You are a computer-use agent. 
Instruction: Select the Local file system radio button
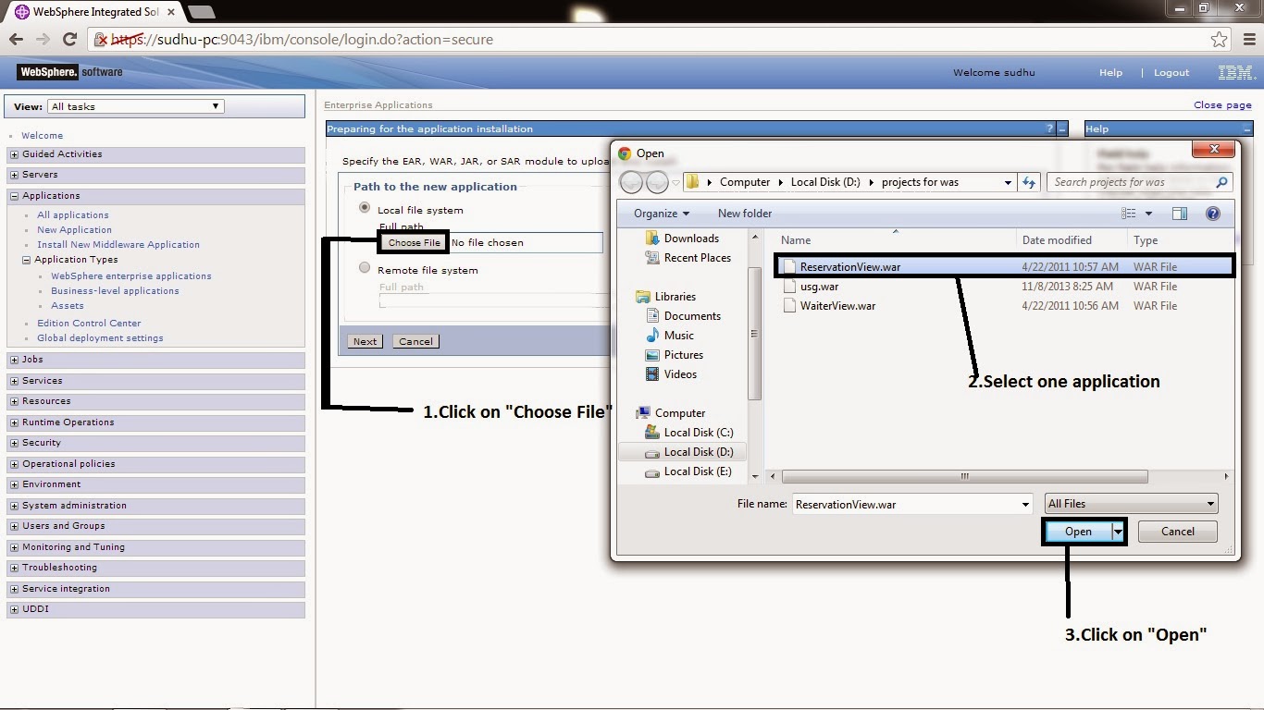click(x=365, y=207)
